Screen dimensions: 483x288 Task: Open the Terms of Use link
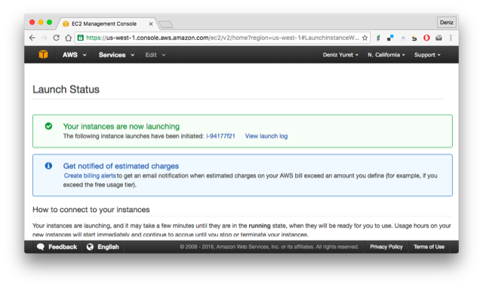click(x=429, y=247)
